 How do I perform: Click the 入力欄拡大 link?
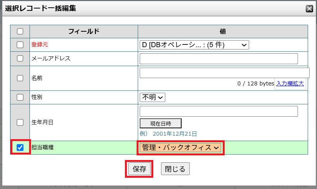pyautogui.click(x=290, y=83)
